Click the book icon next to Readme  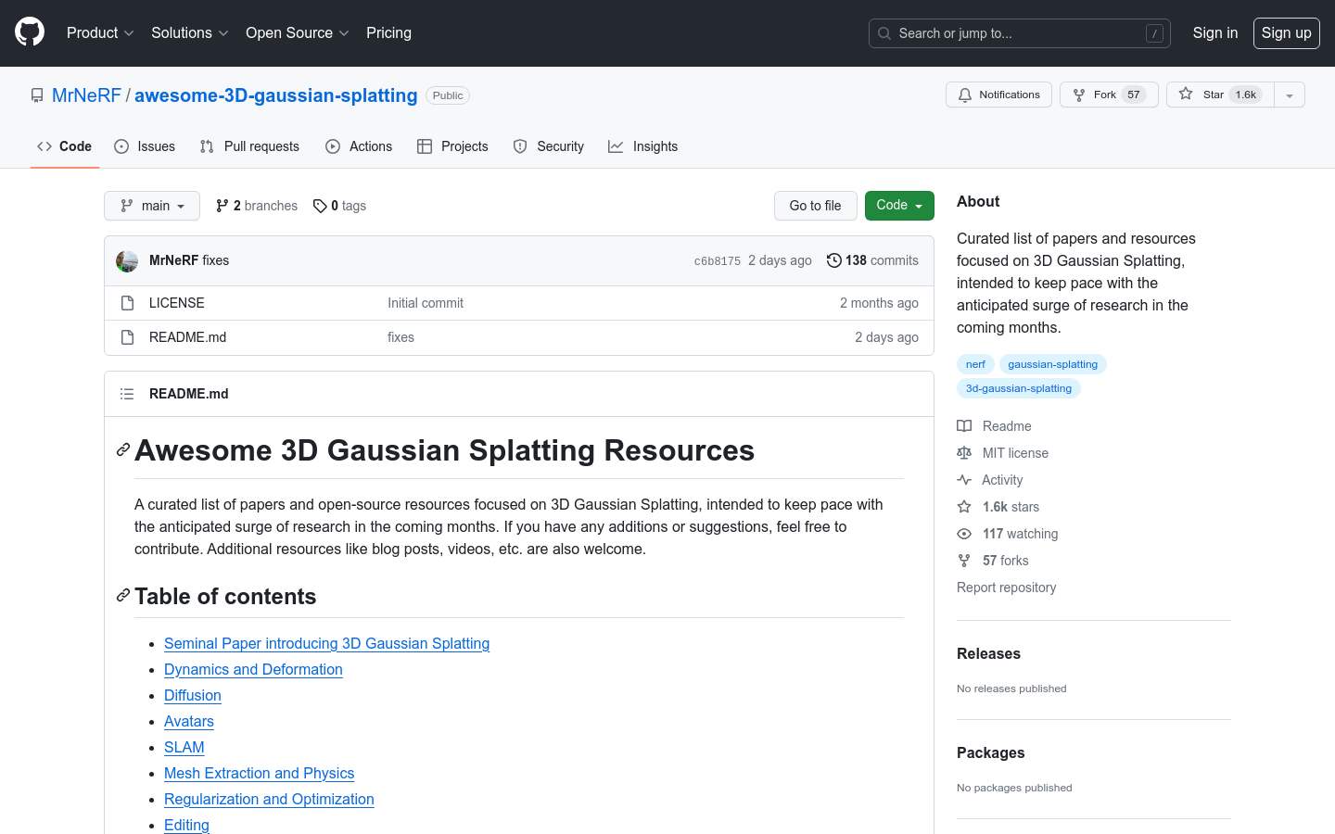[964, 425]
